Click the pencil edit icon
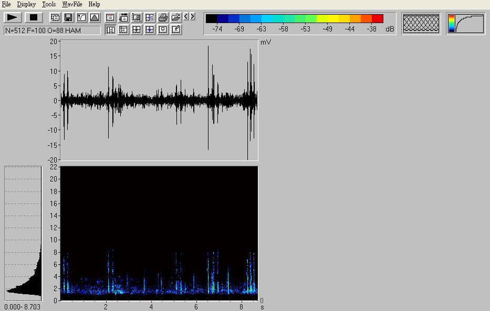The width and height of the screenshot is (490, 311). pyautogui.click(x=176, y=30)
